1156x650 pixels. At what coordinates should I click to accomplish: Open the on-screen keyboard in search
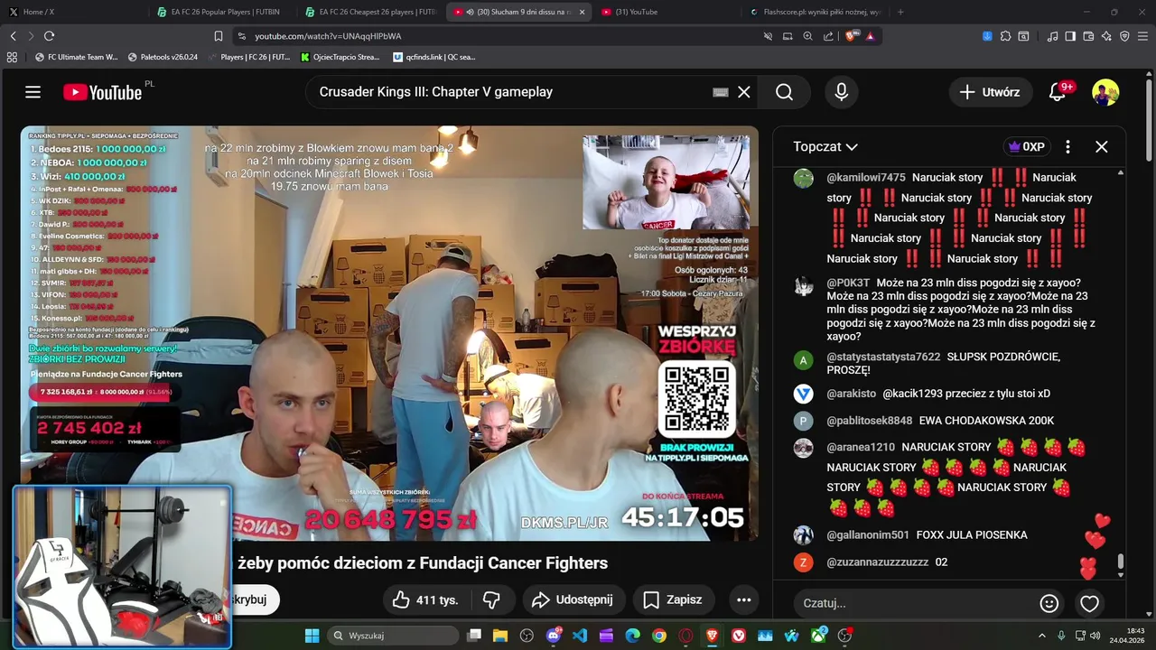tap(721, 92)
